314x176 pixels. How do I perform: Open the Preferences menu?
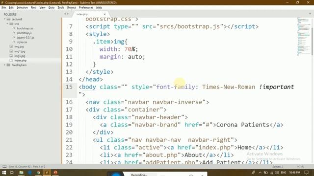click(86, 8)
